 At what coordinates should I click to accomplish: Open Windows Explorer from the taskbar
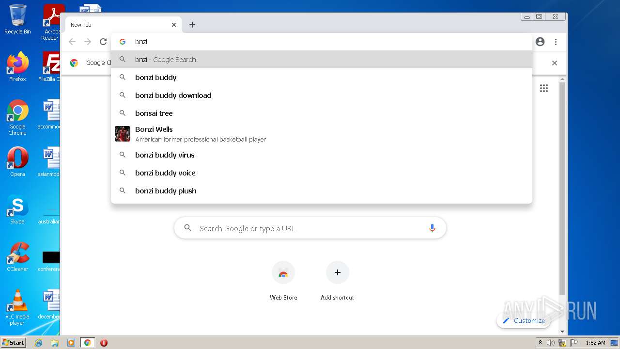(55, 343)
